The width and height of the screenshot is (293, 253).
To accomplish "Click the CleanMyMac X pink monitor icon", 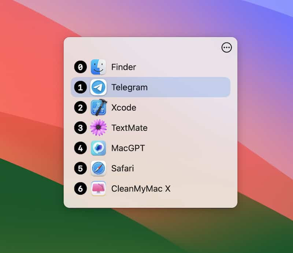I will tap(98, 188).
